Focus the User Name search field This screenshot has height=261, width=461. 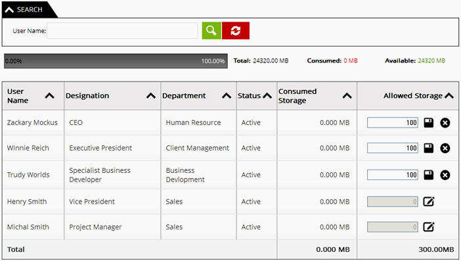coord(122,31)
